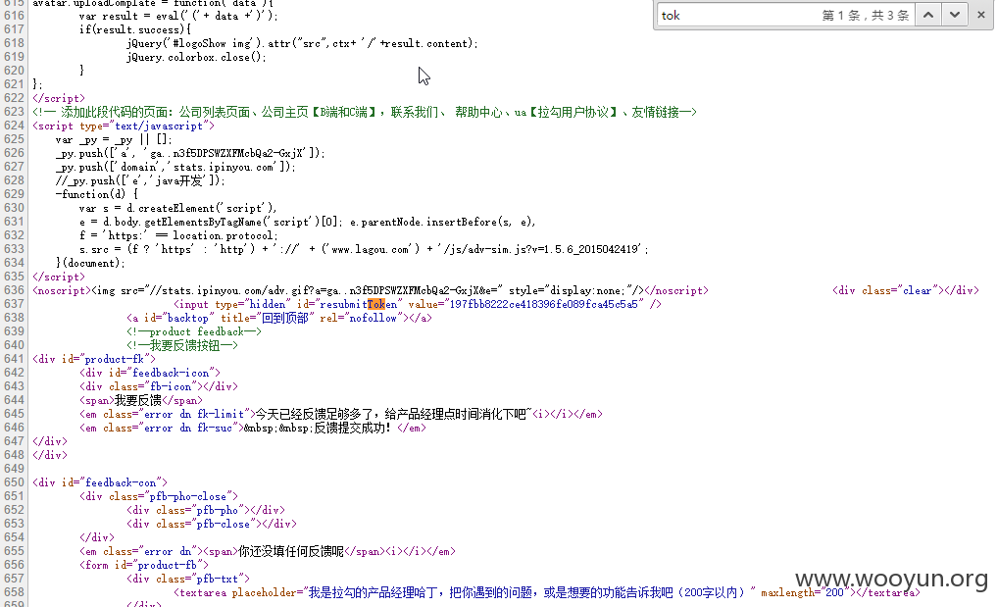
Task: Click the '#logoShow img' selector string
Action: (215, 43)
